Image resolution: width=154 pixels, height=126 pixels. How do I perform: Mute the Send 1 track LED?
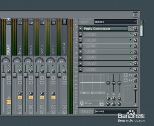point(20,66)
